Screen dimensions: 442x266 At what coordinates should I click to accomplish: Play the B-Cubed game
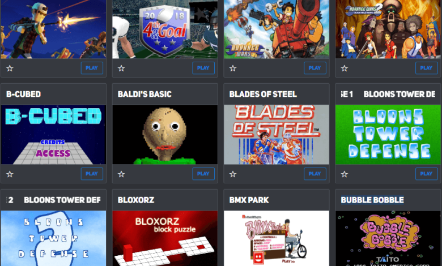tap(92, 174)
